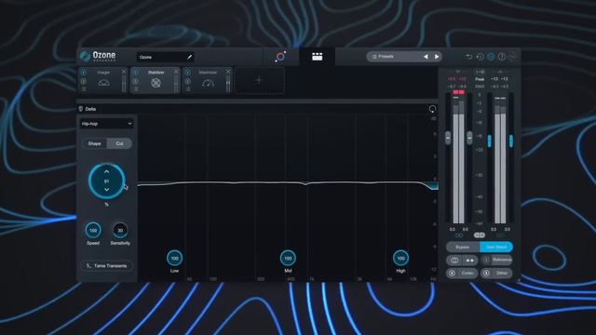Viewport: 596px width, 335px height.
Task: Go to previous preset arrow
Action: tap(426, 57)
